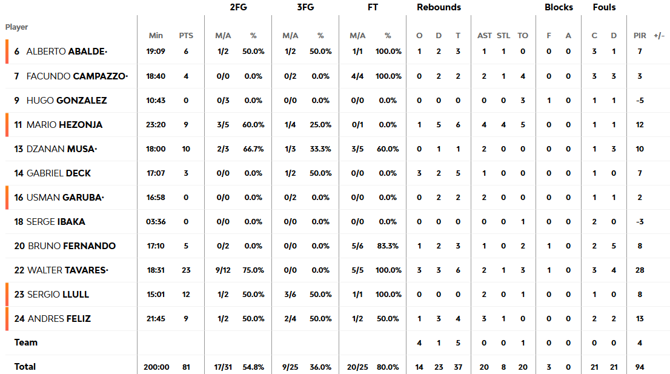Click orange marker beside Usman Garuba
The width and height of the screenshot is (670, 374).
(x=7, y=198)
